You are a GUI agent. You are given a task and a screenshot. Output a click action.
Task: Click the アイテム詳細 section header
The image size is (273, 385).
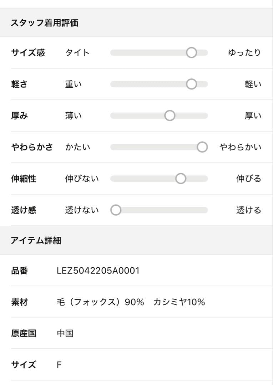pyautogui.click(x=36, y=240)
